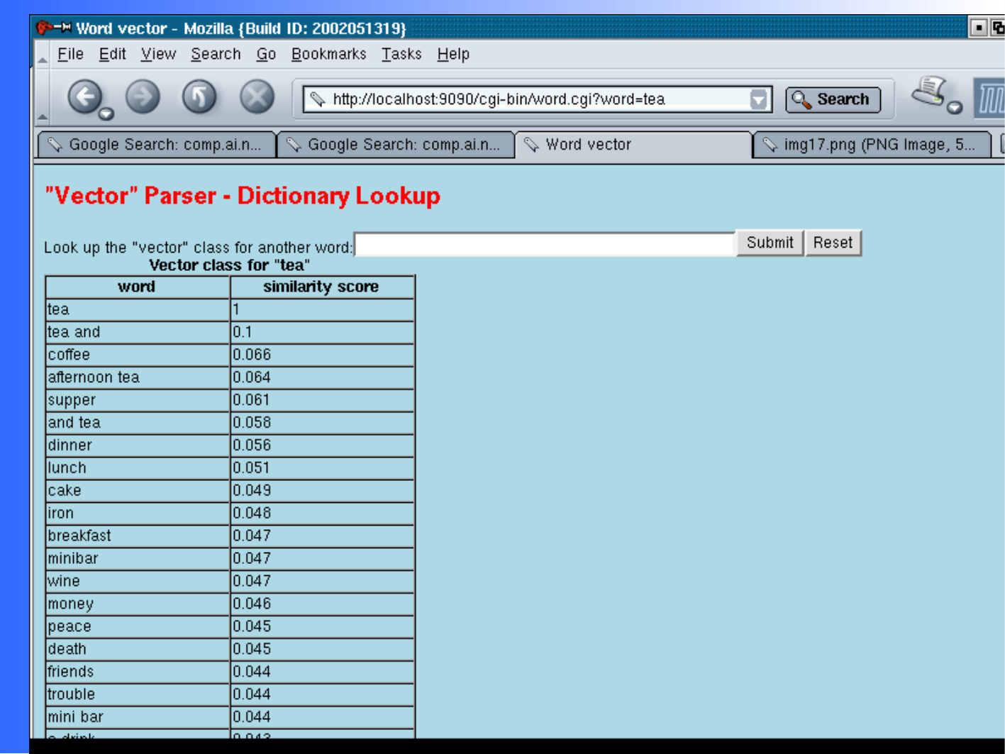This screenshot has height=754, width=1005.
Task: Expand the URL bar history dropdown
Action: pos(758,99)
